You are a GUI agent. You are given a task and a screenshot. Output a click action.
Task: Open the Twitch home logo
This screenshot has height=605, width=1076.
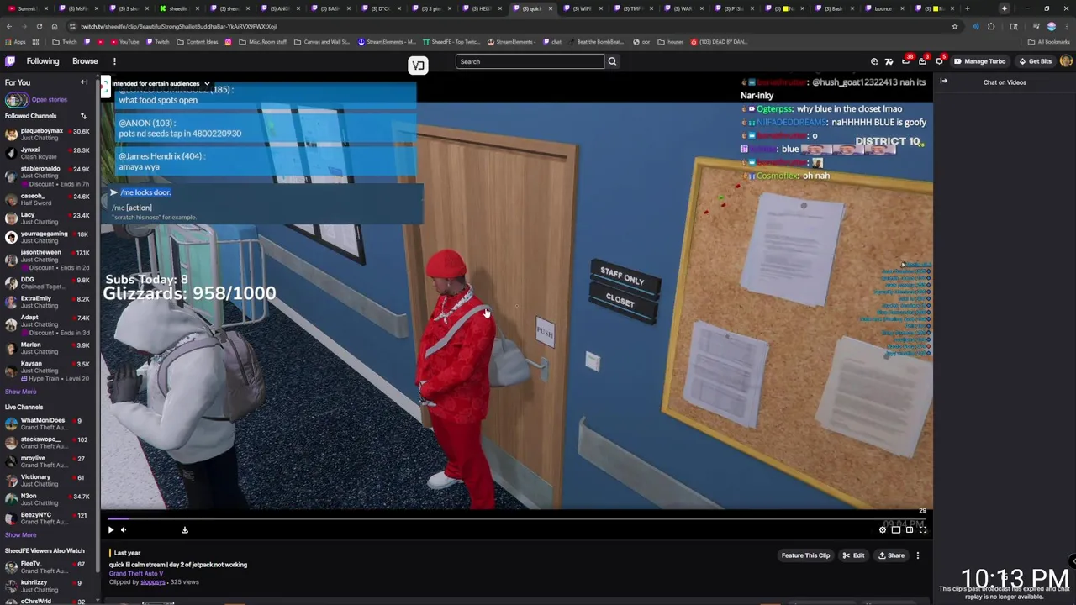(x=10, y=61)
